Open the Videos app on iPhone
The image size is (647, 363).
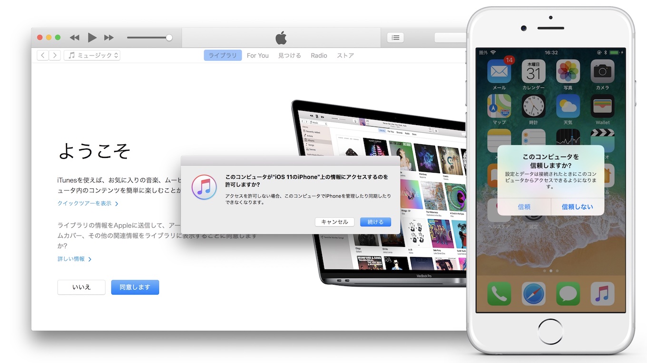(x=602, y=137)
